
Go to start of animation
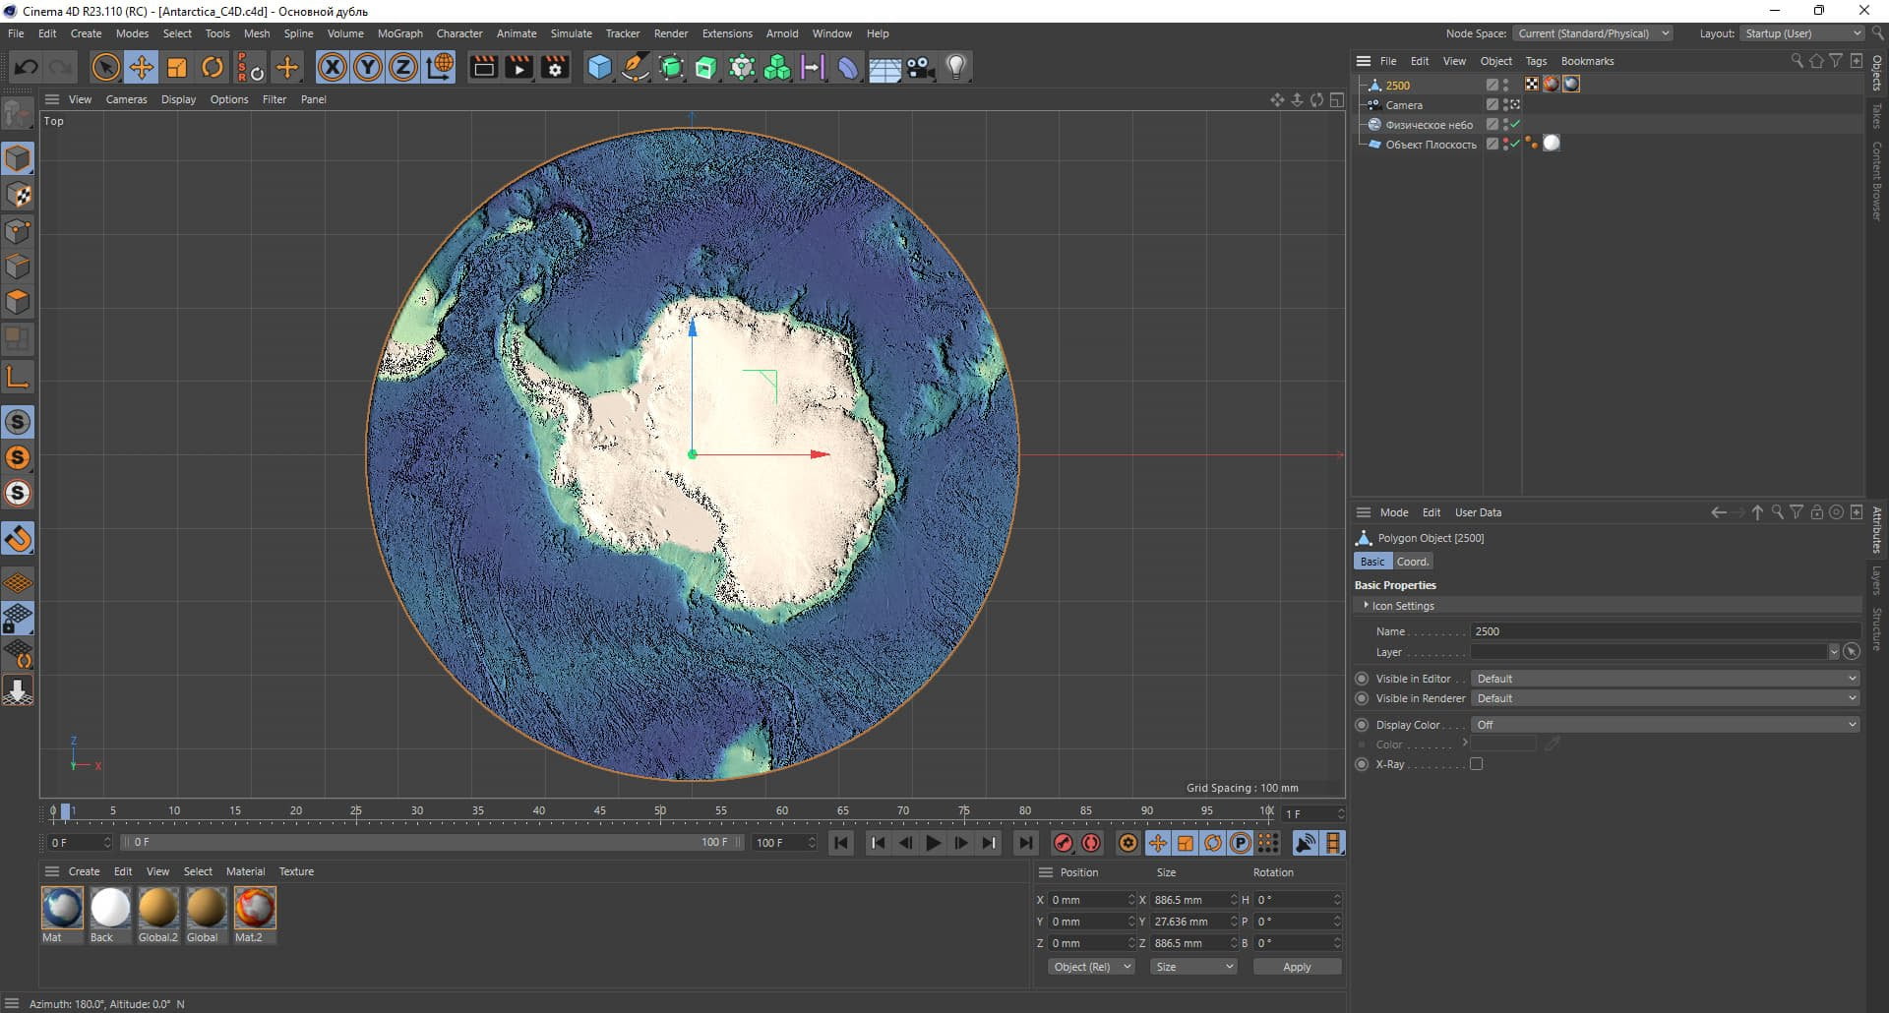click(841, 843)
